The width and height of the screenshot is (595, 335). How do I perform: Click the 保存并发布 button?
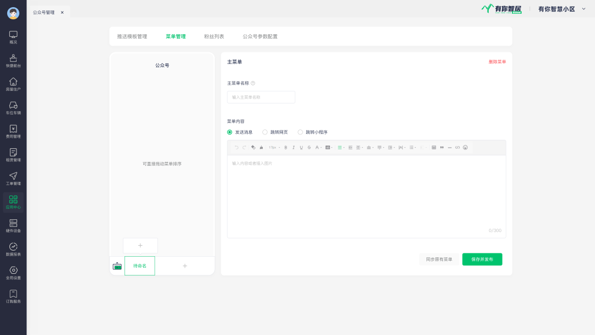point(482,260)
